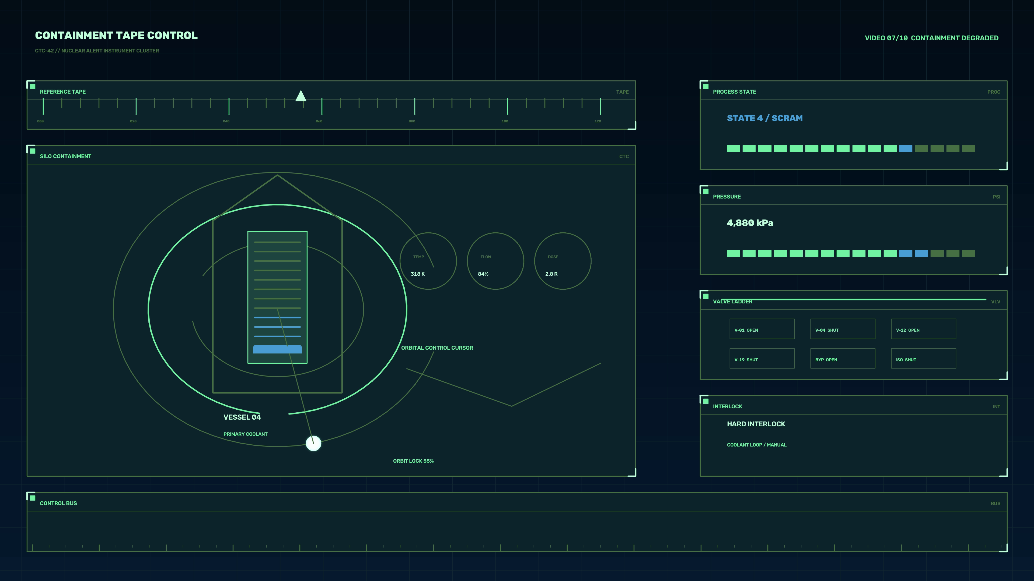Click the Valve Ladder panel square marker icon
The image size is (1034, 581).
tap(706, 296)
